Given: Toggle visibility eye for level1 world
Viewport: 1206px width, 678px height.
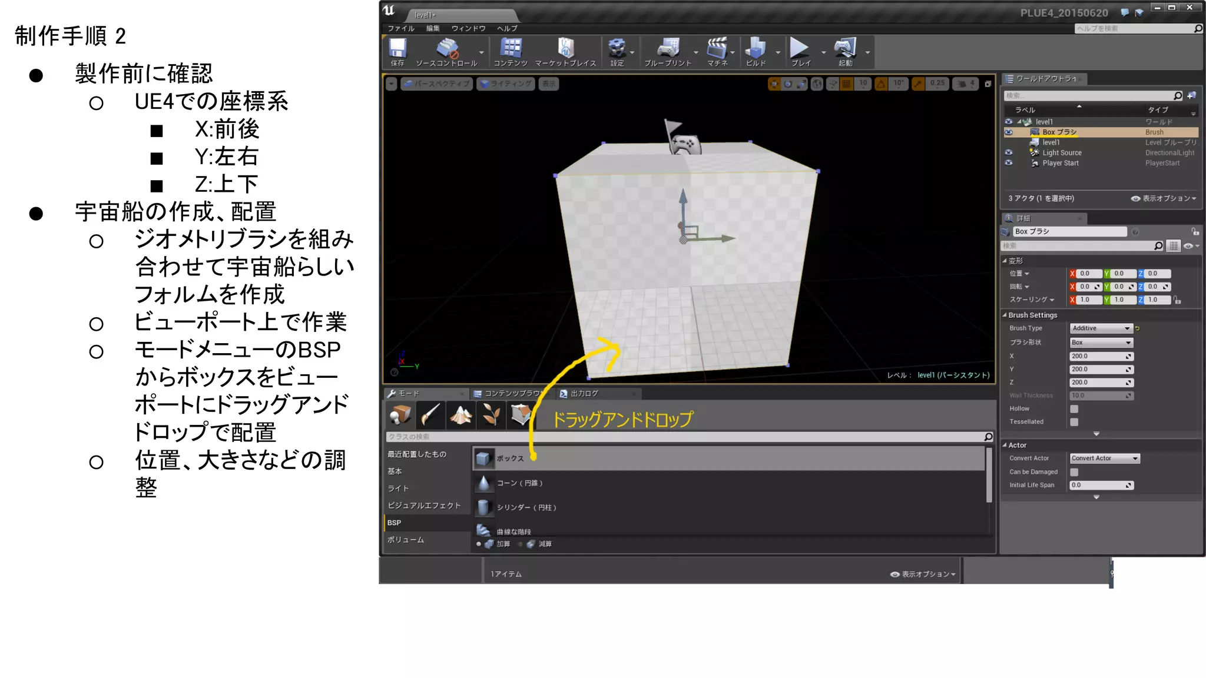Looking at the screenshot, I should coord(1009,122).
